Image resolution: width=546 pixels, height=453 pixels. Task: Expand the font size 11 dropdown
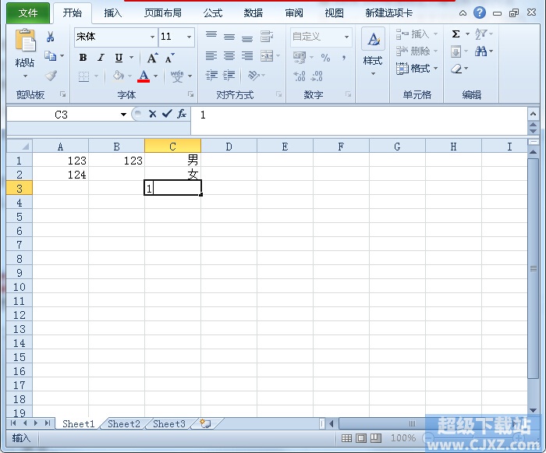[x=189, y=37]
